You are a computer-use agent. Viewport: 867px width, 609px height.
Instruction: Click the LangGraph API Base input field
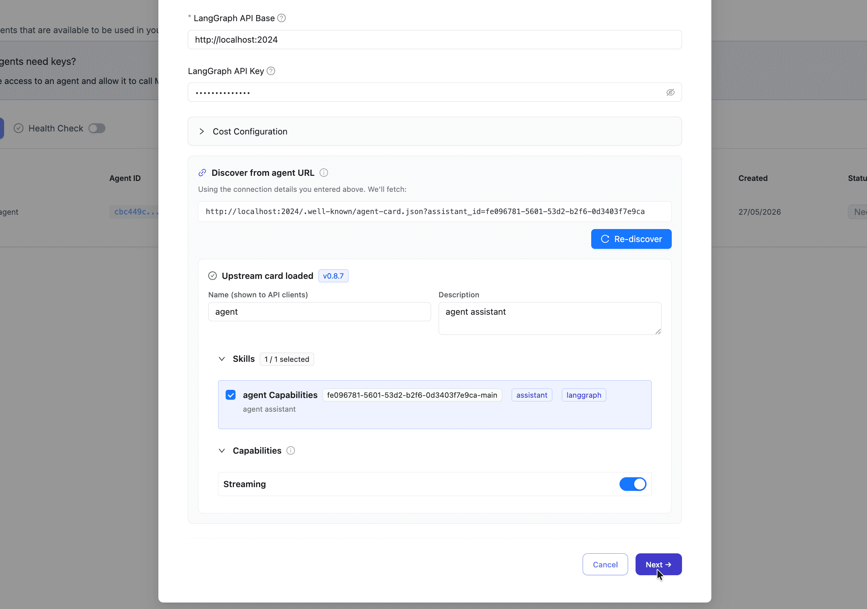(x=435, y=40)
